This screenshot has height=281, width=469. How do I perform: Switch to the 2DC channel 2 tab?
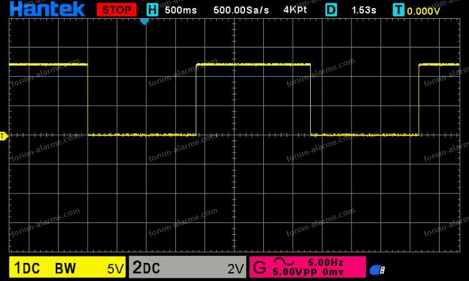[147, 269]
